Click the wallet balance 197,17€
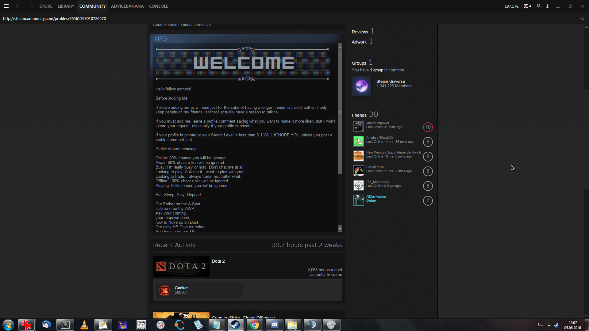 click(511, 6)
